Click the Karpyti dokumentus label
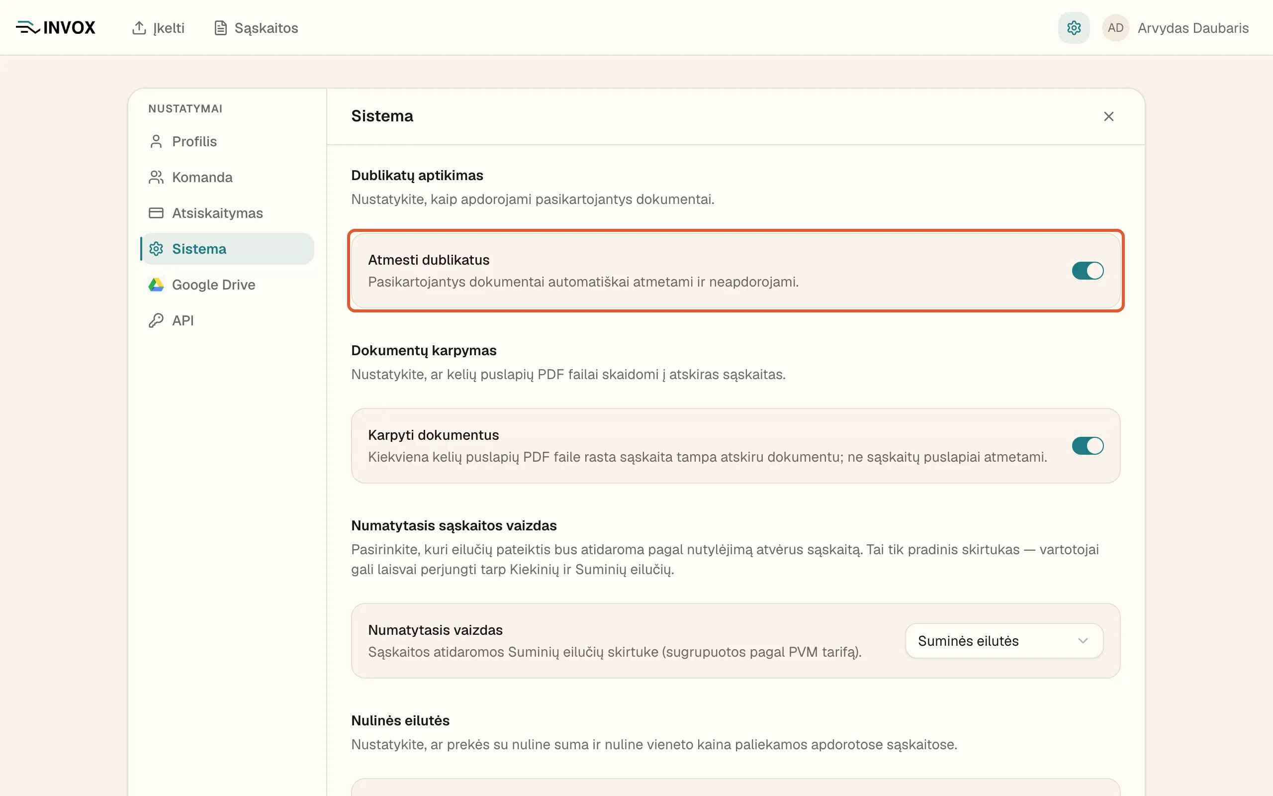The width and height of the screenshot is (1273, 796). click(433, 435)
